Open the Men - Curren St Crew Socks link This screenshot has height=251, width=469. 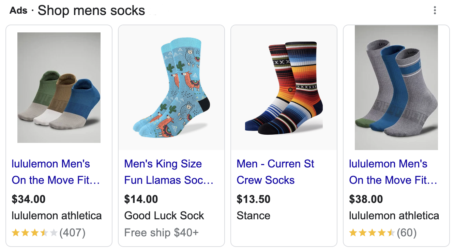(275, 172)
